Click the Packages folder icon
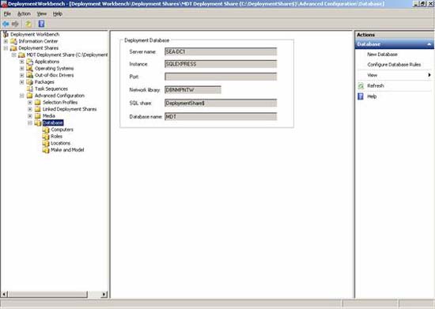435x309 pixels. [30, 82]
